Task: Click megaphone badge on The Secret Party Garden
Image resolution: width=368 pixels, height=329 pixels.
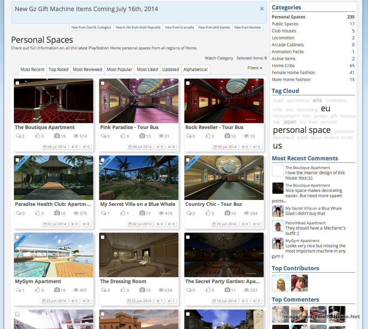Action: coord(256,301)
